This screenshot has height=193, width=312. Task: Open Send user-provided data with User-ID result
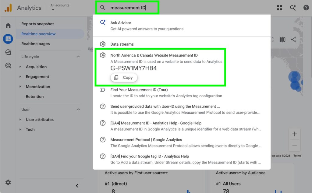pos(182,109)
